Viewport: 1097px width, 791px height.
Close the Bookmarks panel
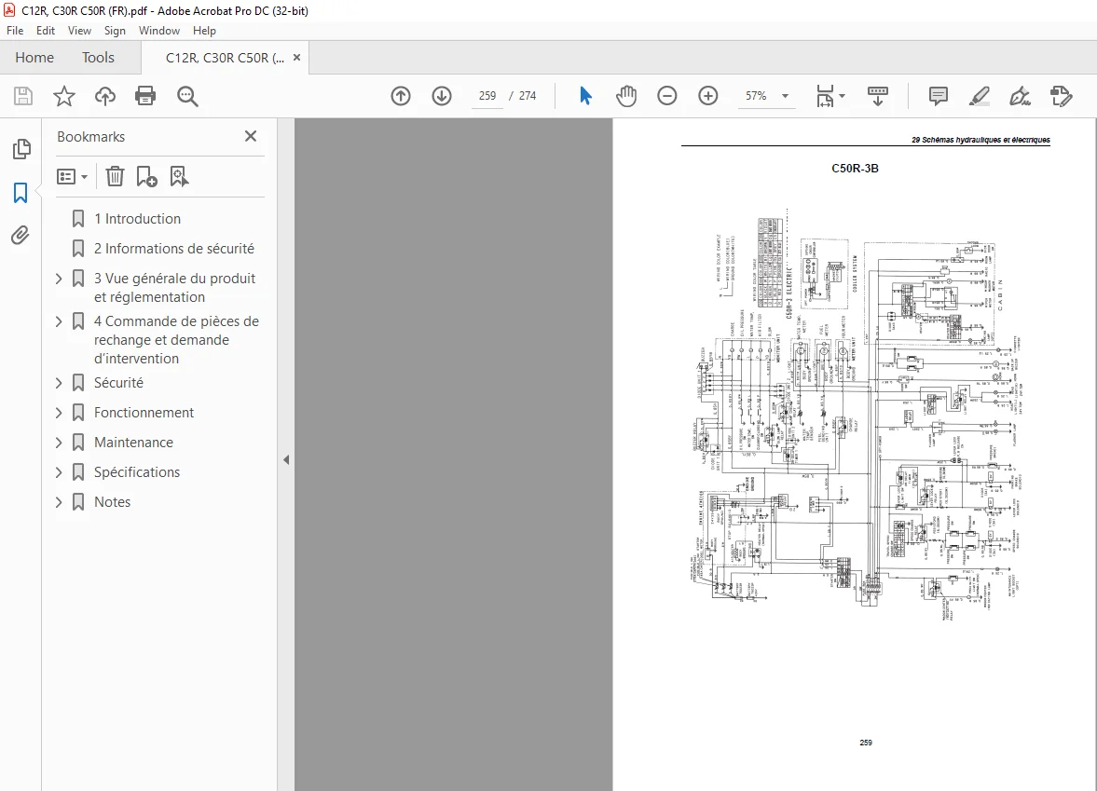251,136
